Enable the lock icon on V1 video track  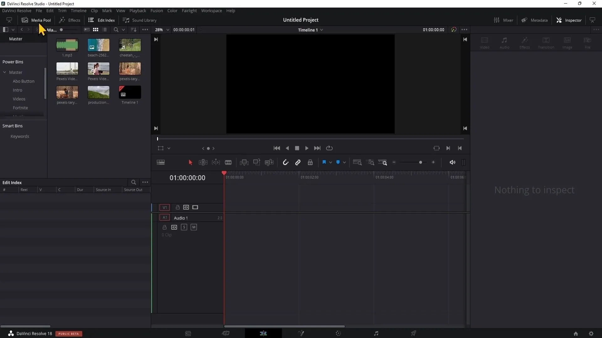pyautogui.click(x=177, y=207)
